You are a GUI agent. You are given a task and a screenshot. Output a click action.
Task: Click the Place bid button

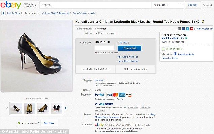[130, 48]
